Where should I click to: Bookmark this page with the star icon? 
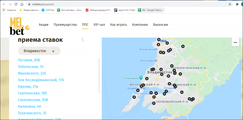pyautogui.click(x=230, y=4)
